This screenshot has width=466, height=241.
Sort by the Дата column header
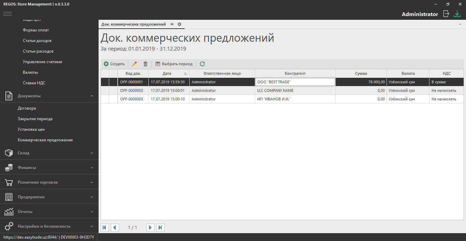pos(167,73)
